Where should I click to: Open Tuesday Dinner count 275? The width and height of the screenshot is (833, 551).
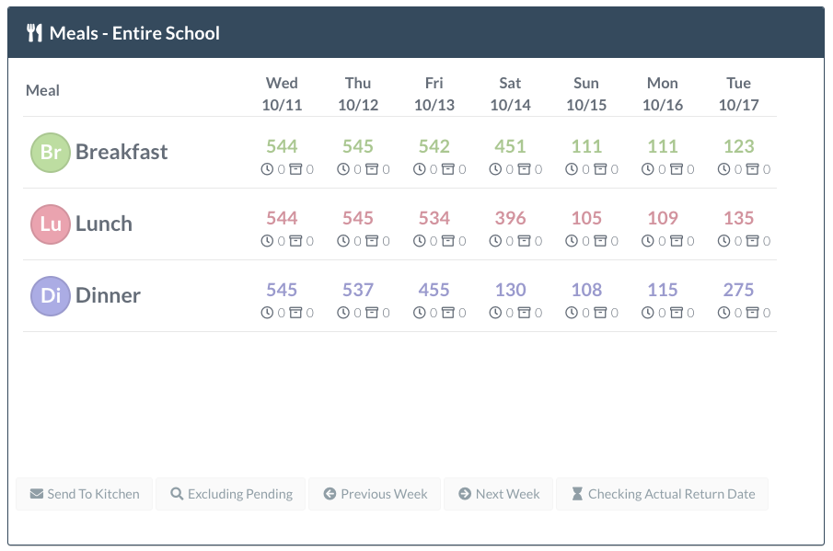point(738,290)
